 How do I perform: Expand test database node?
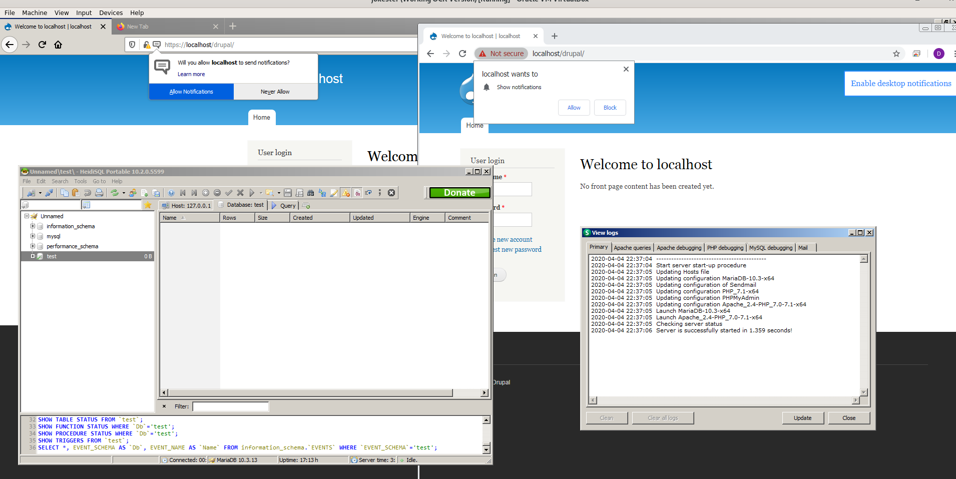pyautogui.click(x=33, y=256)
